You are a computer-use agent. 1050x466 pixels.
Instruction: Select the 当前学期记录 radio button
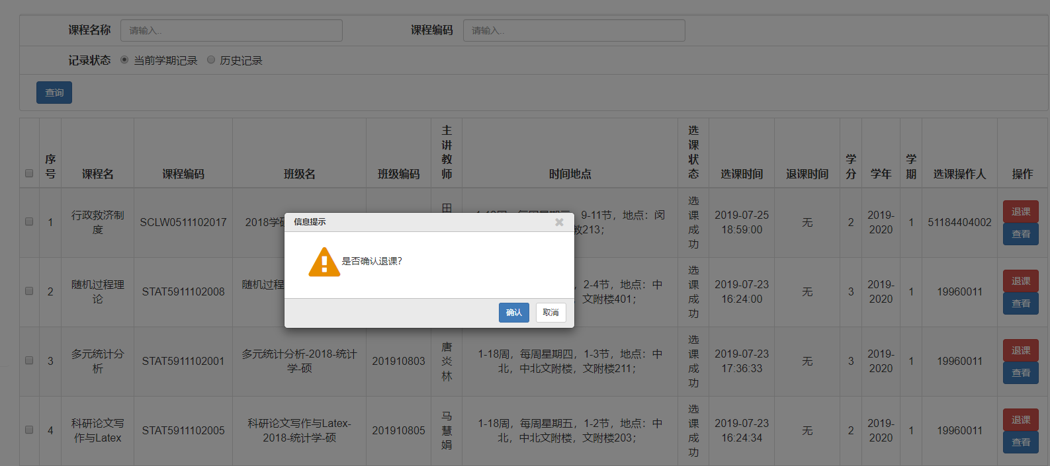tap(124, 60)
